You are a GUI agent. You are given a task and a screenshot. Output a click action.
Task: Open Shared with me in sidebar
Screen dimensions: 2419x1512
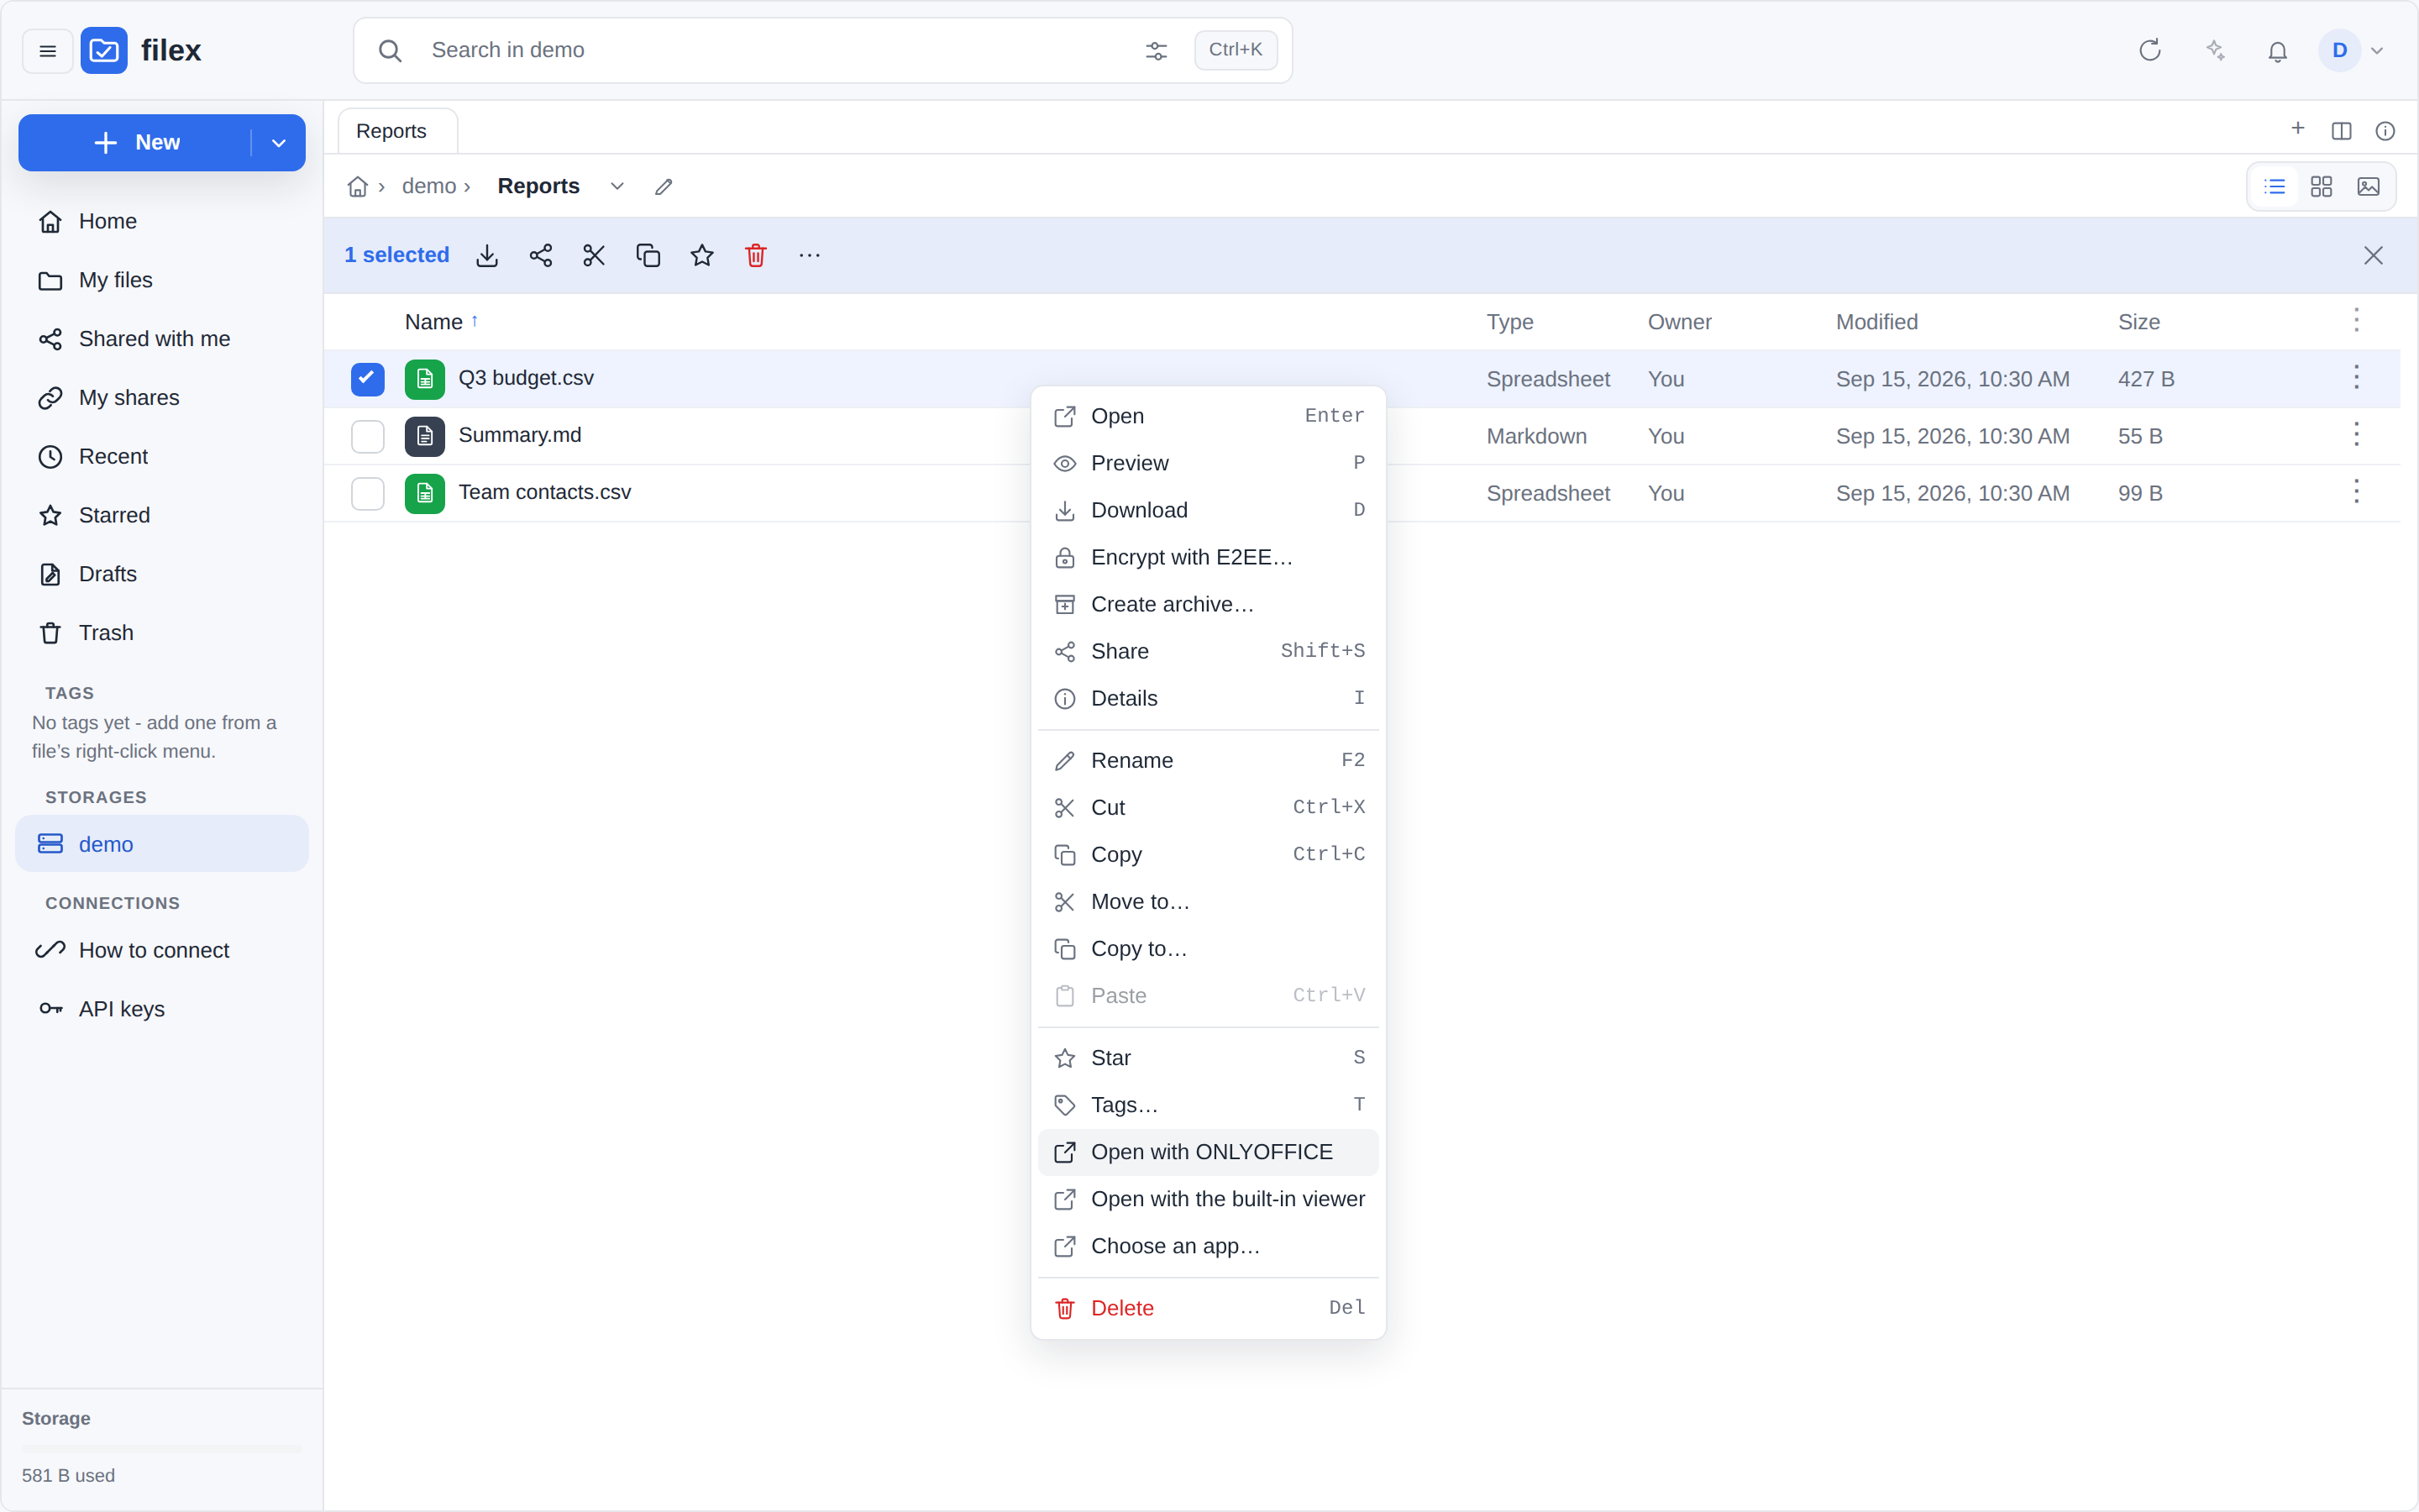coord(162,339)
